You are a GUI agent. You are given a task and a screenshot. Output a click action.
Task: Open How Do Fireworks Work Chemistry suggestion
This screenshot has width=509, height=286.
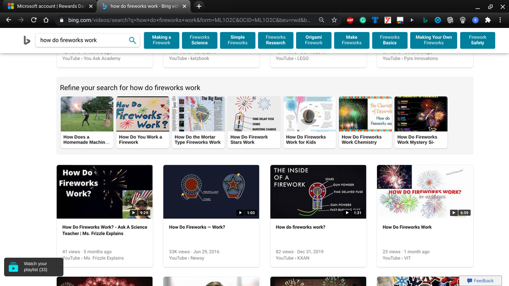[365, 122]
